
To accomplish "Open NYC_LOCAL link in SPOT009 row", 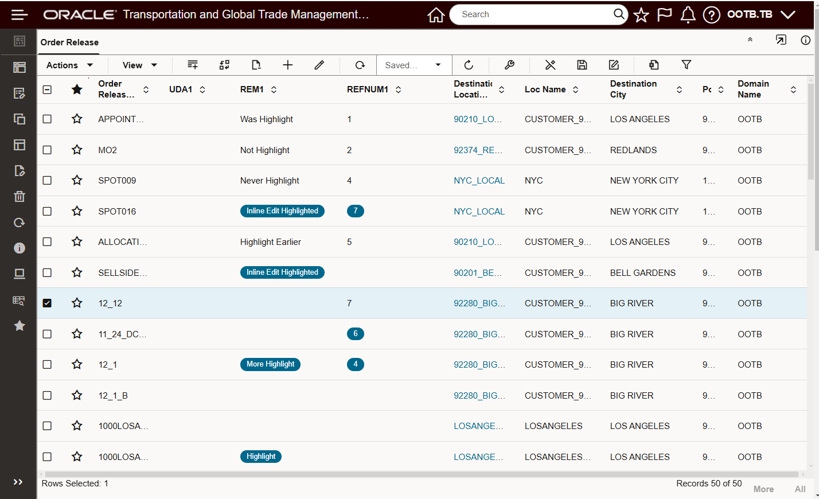I will [479, 180].
